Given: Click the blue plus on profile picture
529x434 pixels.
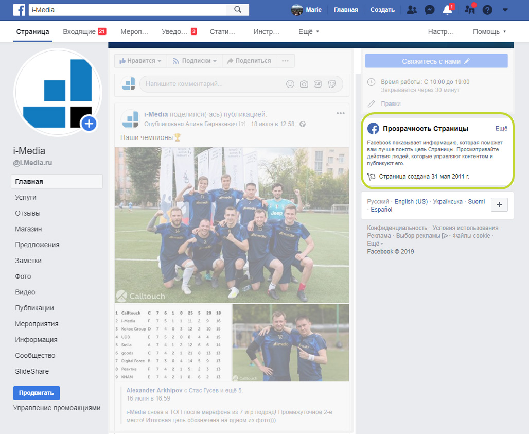Looking at the screenshot, I should pos(89,124).
